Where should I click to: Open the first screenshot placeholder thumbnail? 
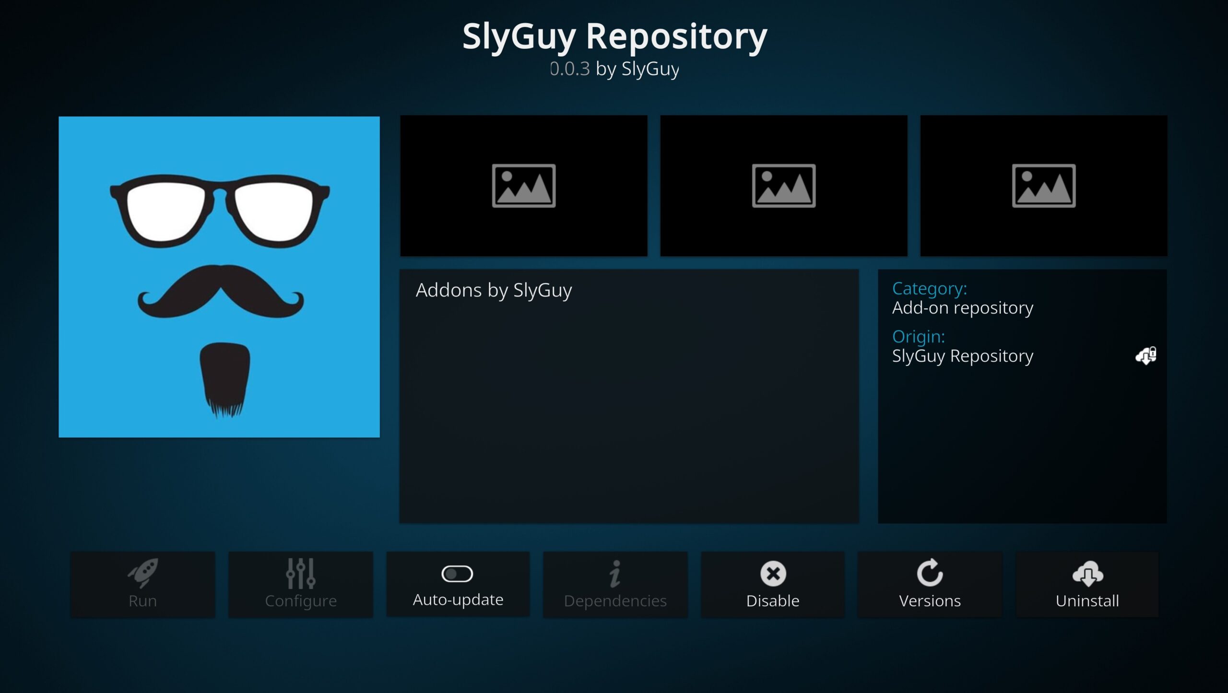[x=524, y=186]
